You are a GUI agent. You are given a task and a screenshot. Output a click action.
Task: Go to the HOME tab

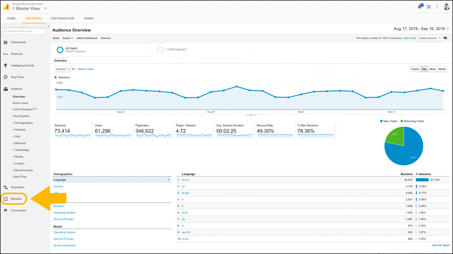11,19
